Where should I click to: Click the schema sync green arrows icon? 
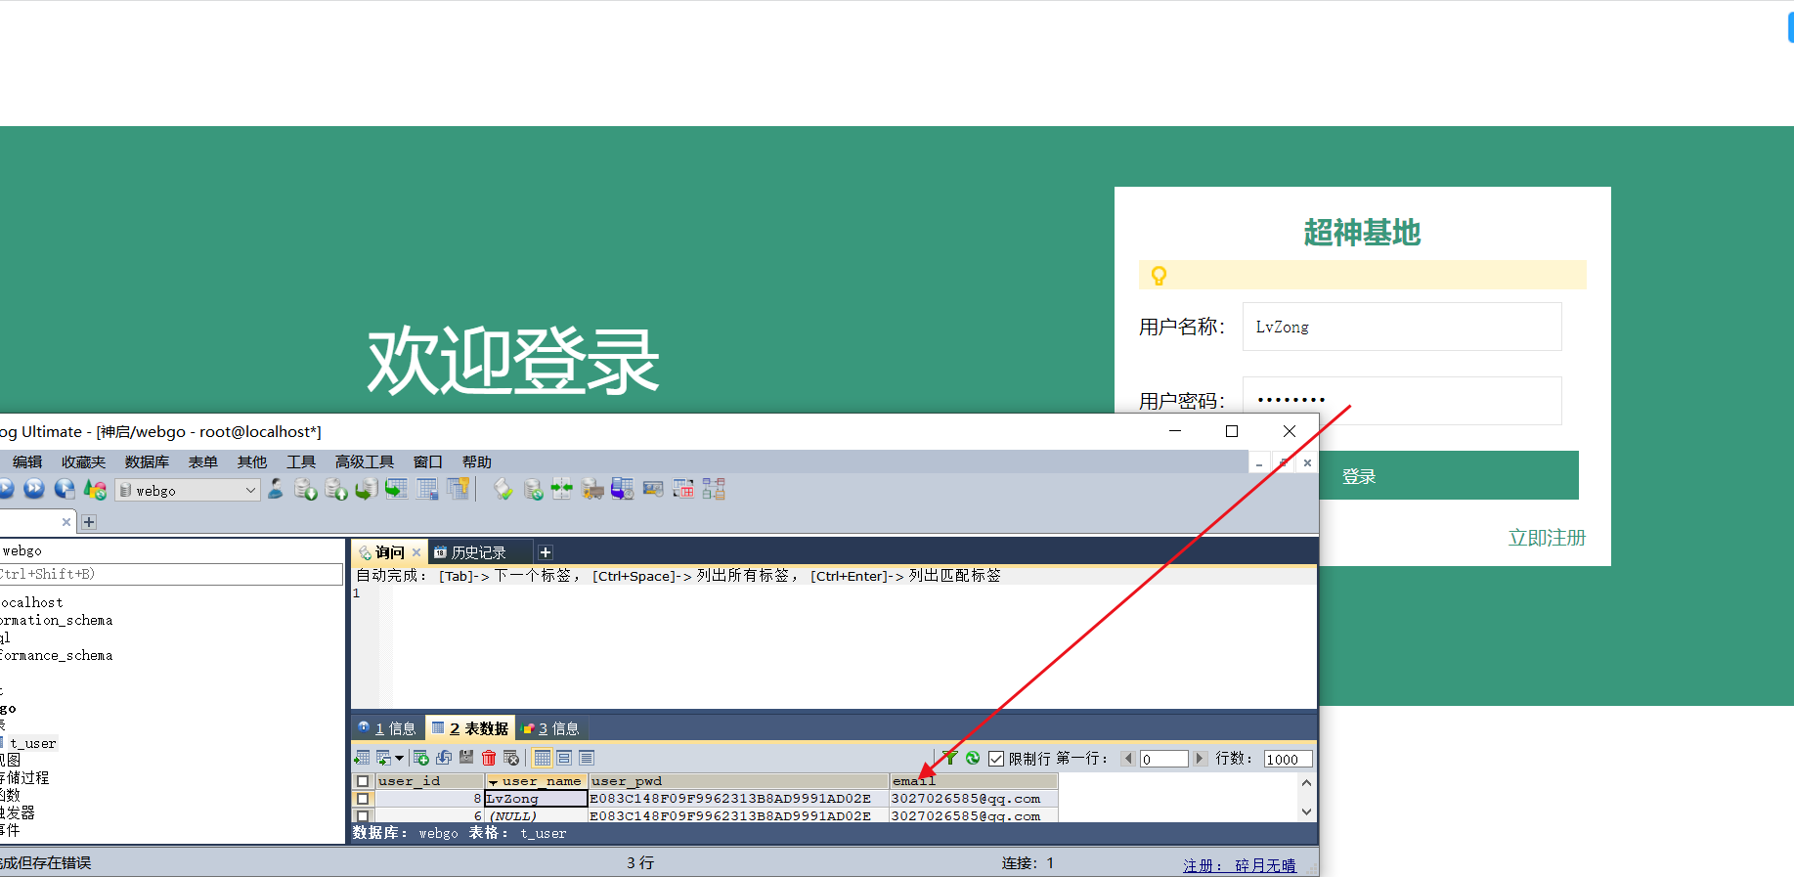(x=562, y=489)
